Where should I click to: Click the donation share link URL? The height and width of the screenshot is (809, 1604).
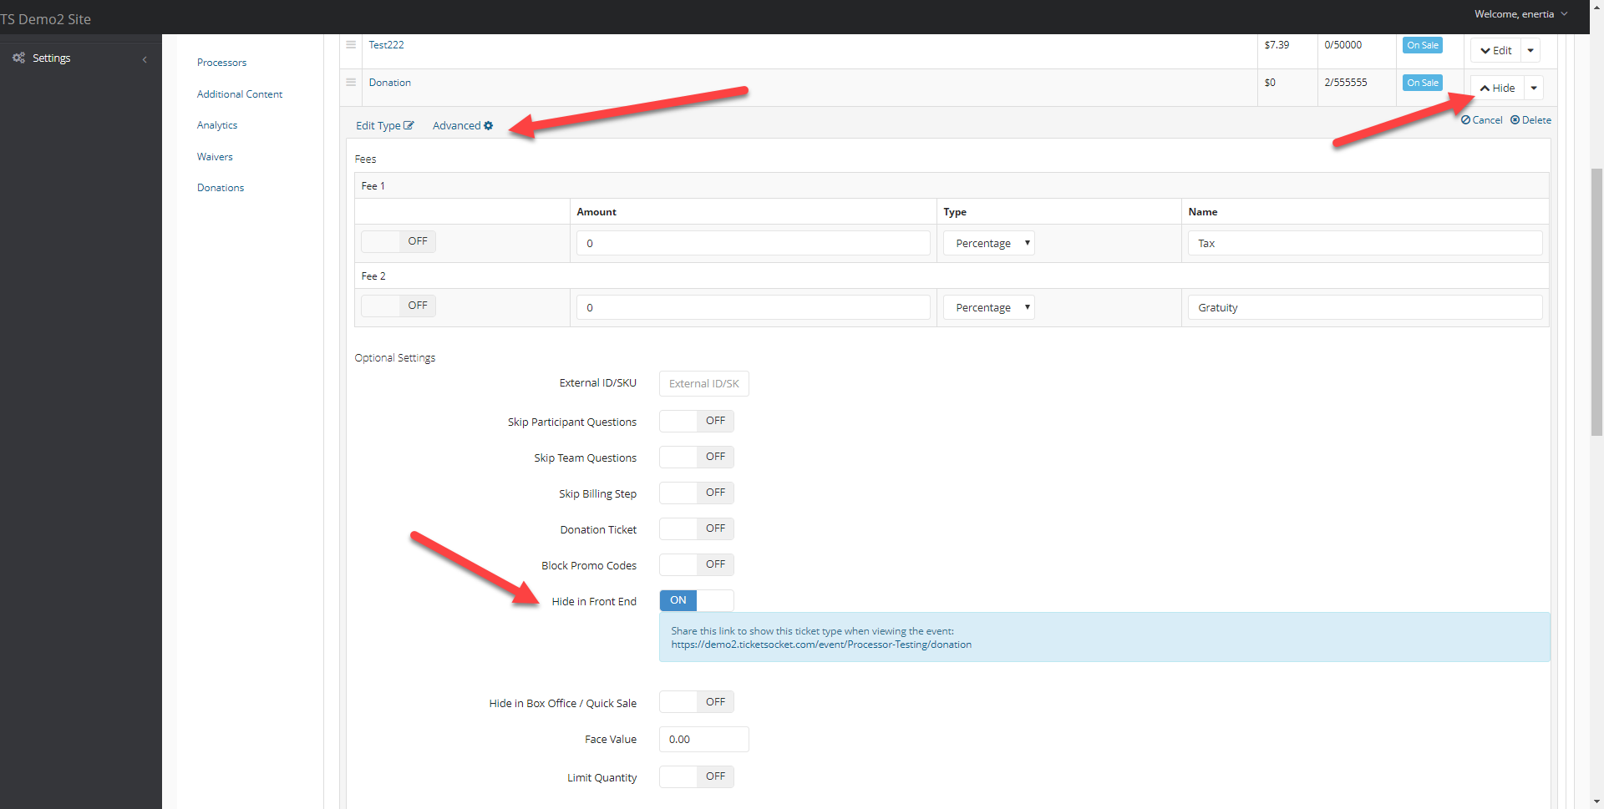point(821,645)
